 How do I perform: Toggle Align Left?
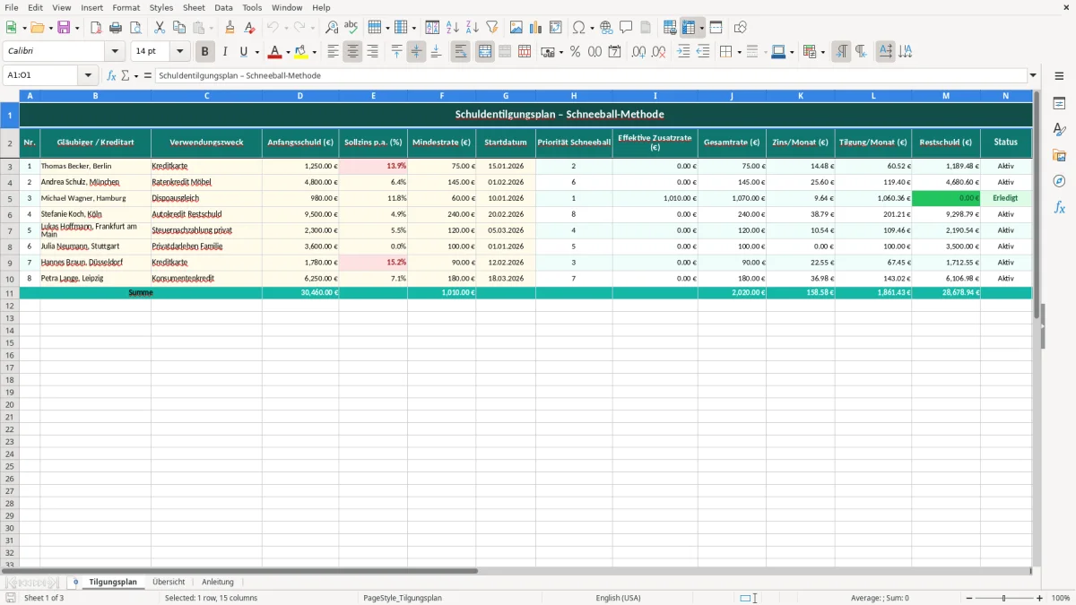pyautogui.click(x=333, y=52)
